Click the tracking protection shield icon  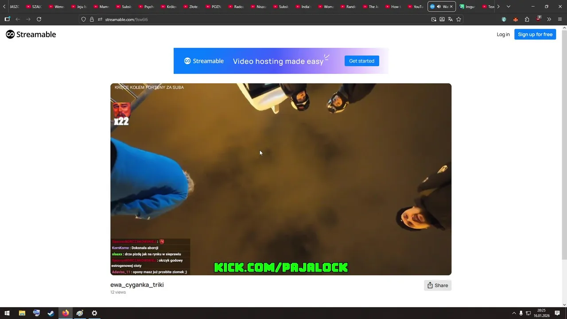click(x=83, y=19)
